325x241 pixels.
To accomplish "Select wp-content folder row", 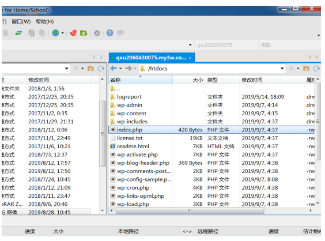I will point(211,113).
